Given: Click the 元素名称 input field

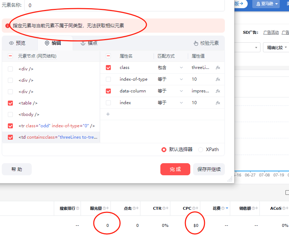Looking at the screenshot, I should (x=124, y=5).
